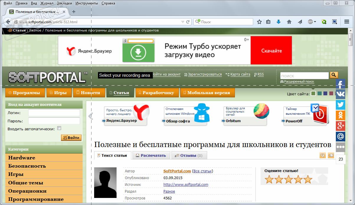Open the http://www.softportal.com source link
The height and width of the screenshot is (205, 355).
tap(186, 184)
